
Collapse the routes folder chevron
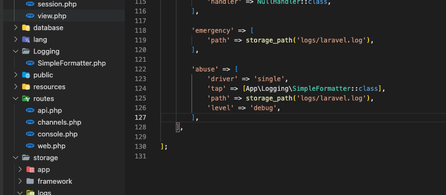tap(16, 98)
